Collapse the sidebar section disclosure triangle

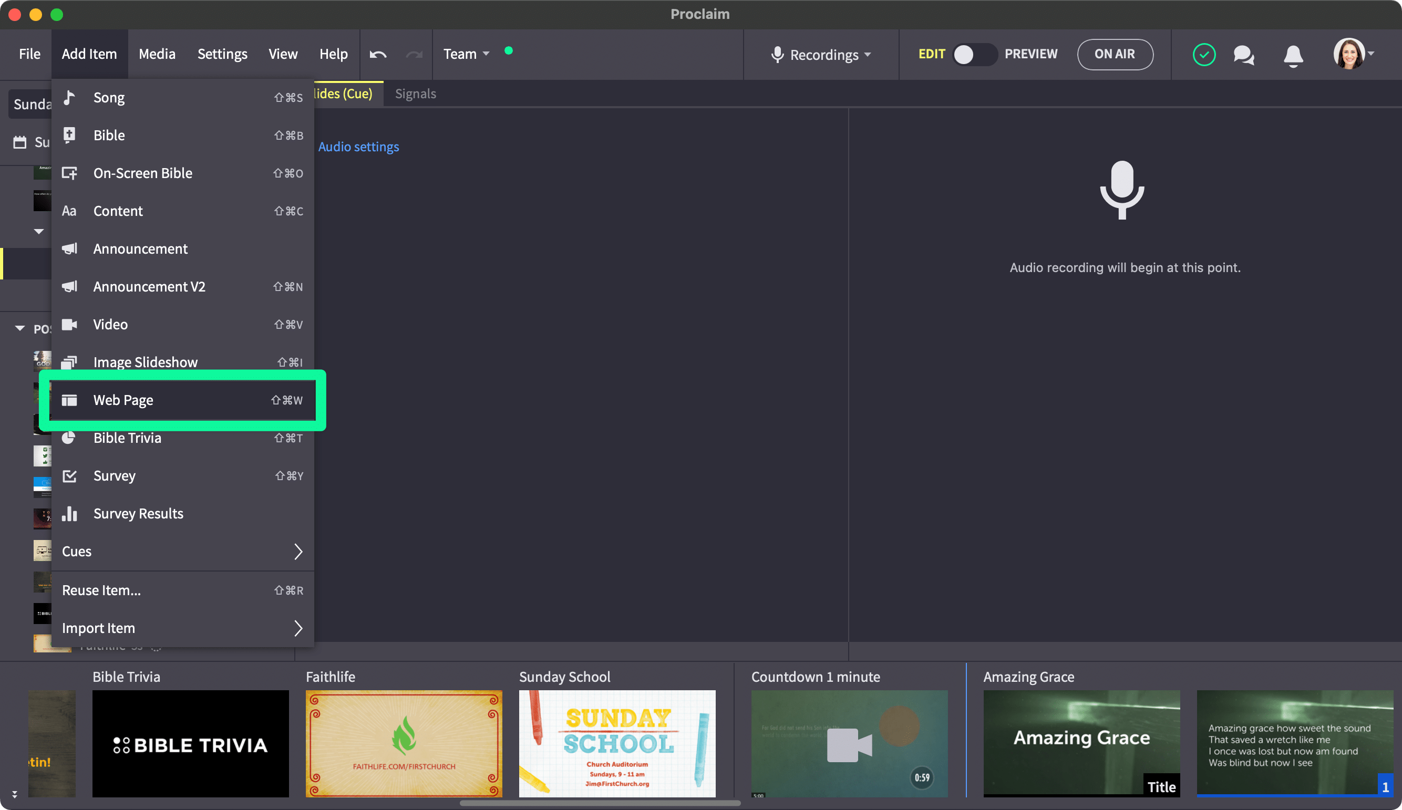coord(38,232)
